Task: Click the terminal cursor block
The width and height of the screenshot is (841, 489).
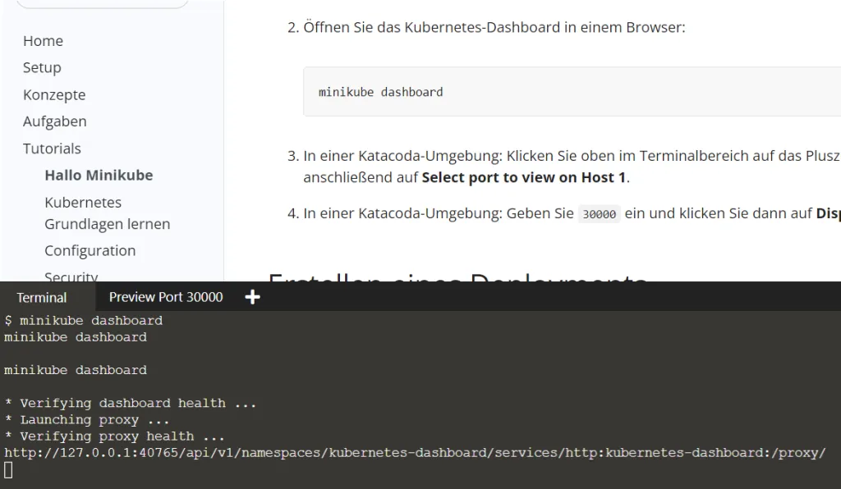Action: [8, 470]
